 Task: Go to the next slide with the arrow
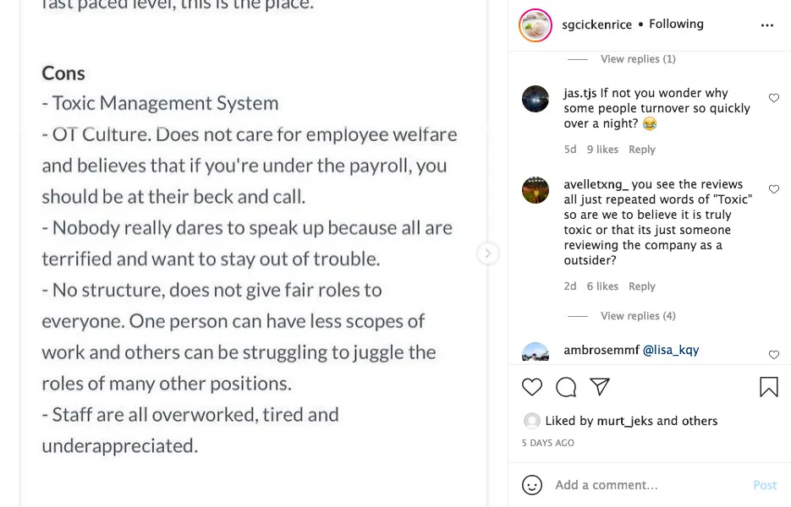(487, 253)
